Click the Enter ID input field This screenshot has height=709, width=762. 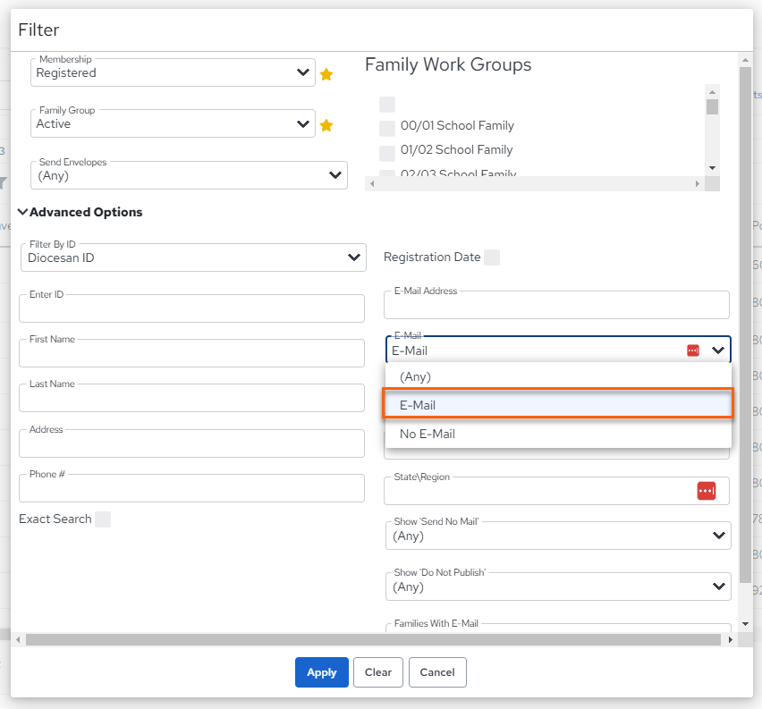pyautogui.click(x=191, y=308)
